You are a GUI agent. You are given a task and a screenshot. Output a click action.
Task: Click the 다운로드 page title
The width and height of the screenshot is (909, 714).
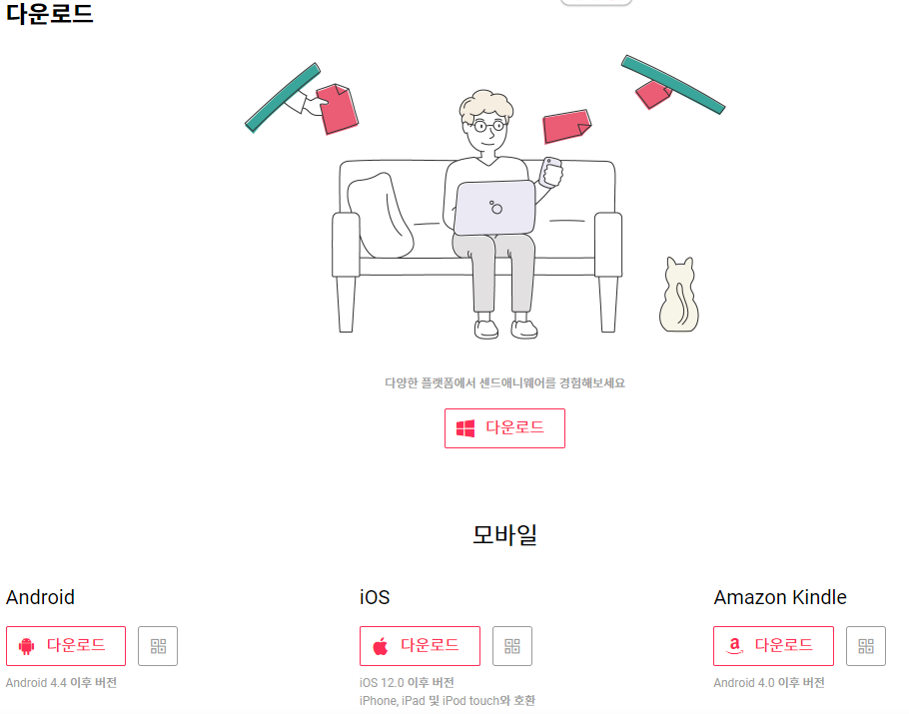(49, 13)
